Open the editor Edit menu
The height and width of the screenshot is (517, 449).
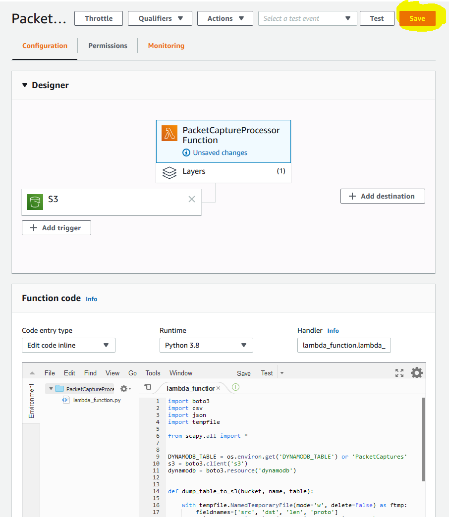69,373
